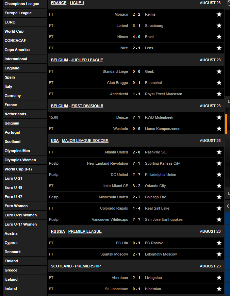
Task: Select Greece in sidebar
Action: pos(25,270)
